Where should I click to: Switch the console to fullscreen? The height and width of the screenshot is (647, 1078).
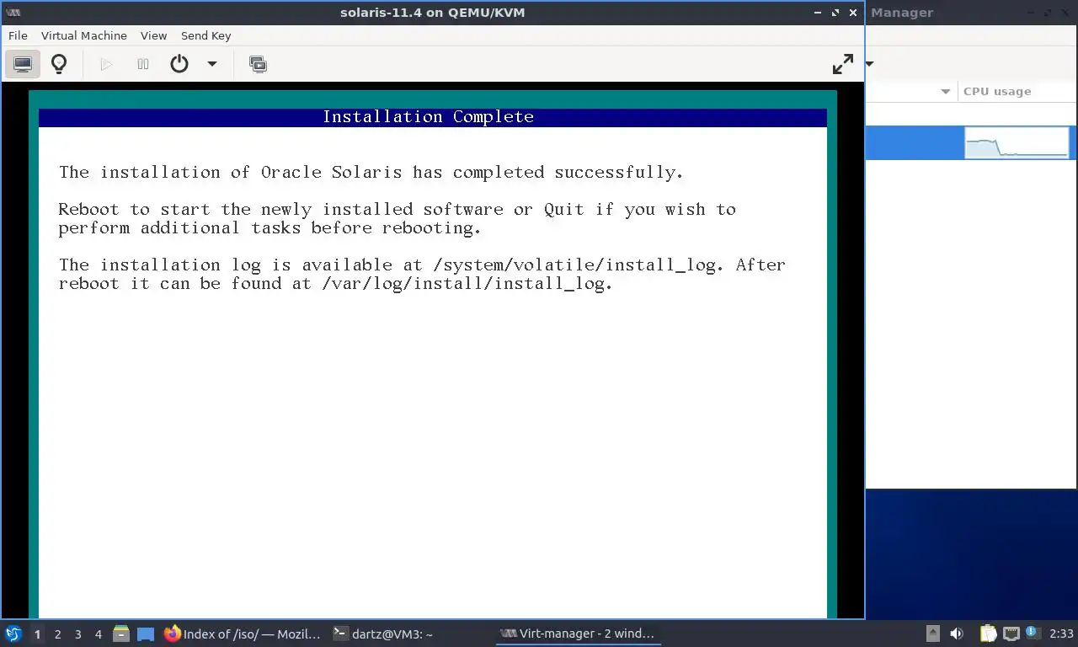point(842,64)
